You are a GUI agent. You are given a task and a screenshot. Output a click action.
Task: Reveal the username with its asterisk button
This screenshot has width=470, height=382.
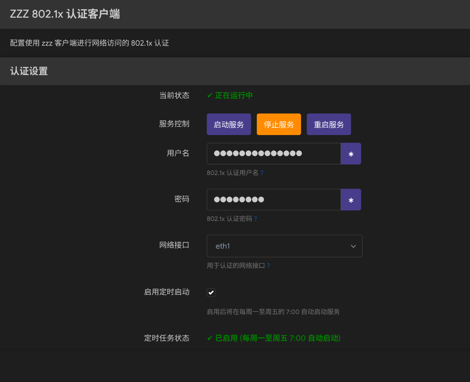(350, 154)
